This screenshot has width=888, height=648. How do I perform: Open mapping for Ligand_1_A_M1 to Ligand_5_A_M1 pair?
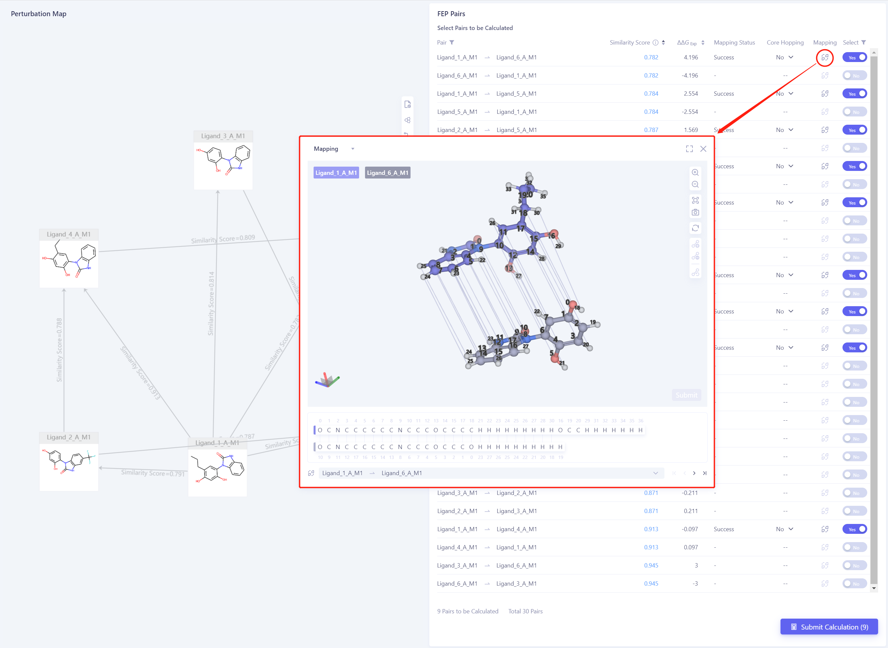pyautogui.click(x=825, y=94)
